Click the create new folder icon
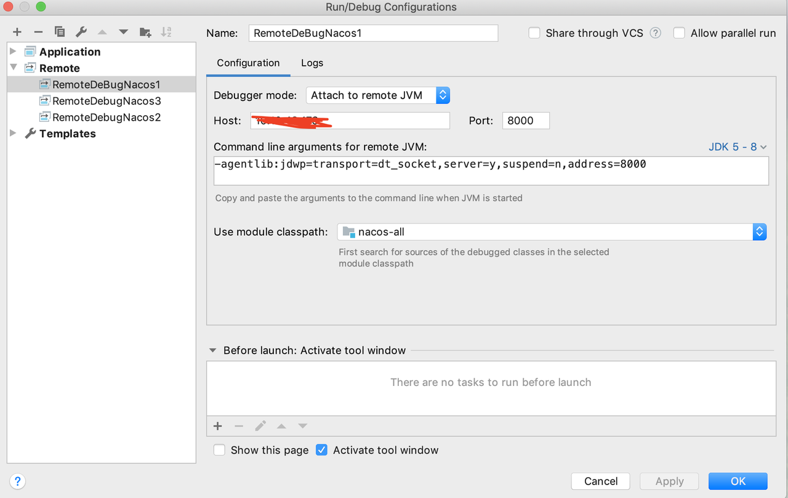This screenshot has width=788, height=498. (x=145, y=32)
